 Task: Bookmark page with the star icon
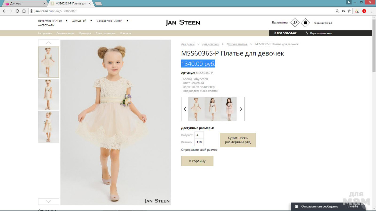coord(349,11)
